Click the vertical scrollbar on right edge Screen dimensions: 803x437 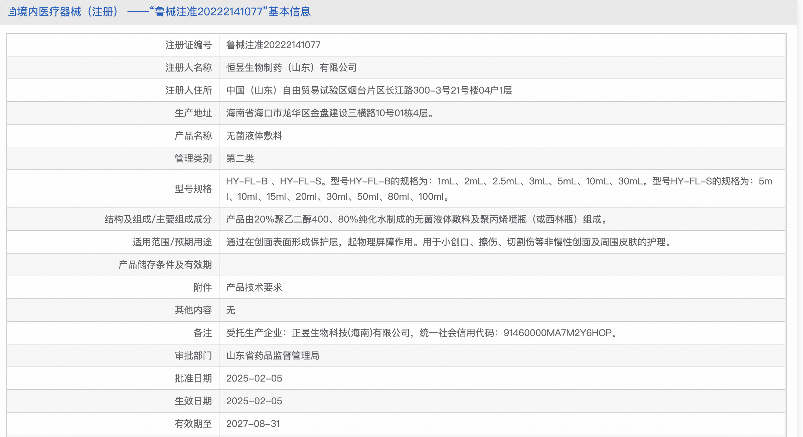click(800, 217)
